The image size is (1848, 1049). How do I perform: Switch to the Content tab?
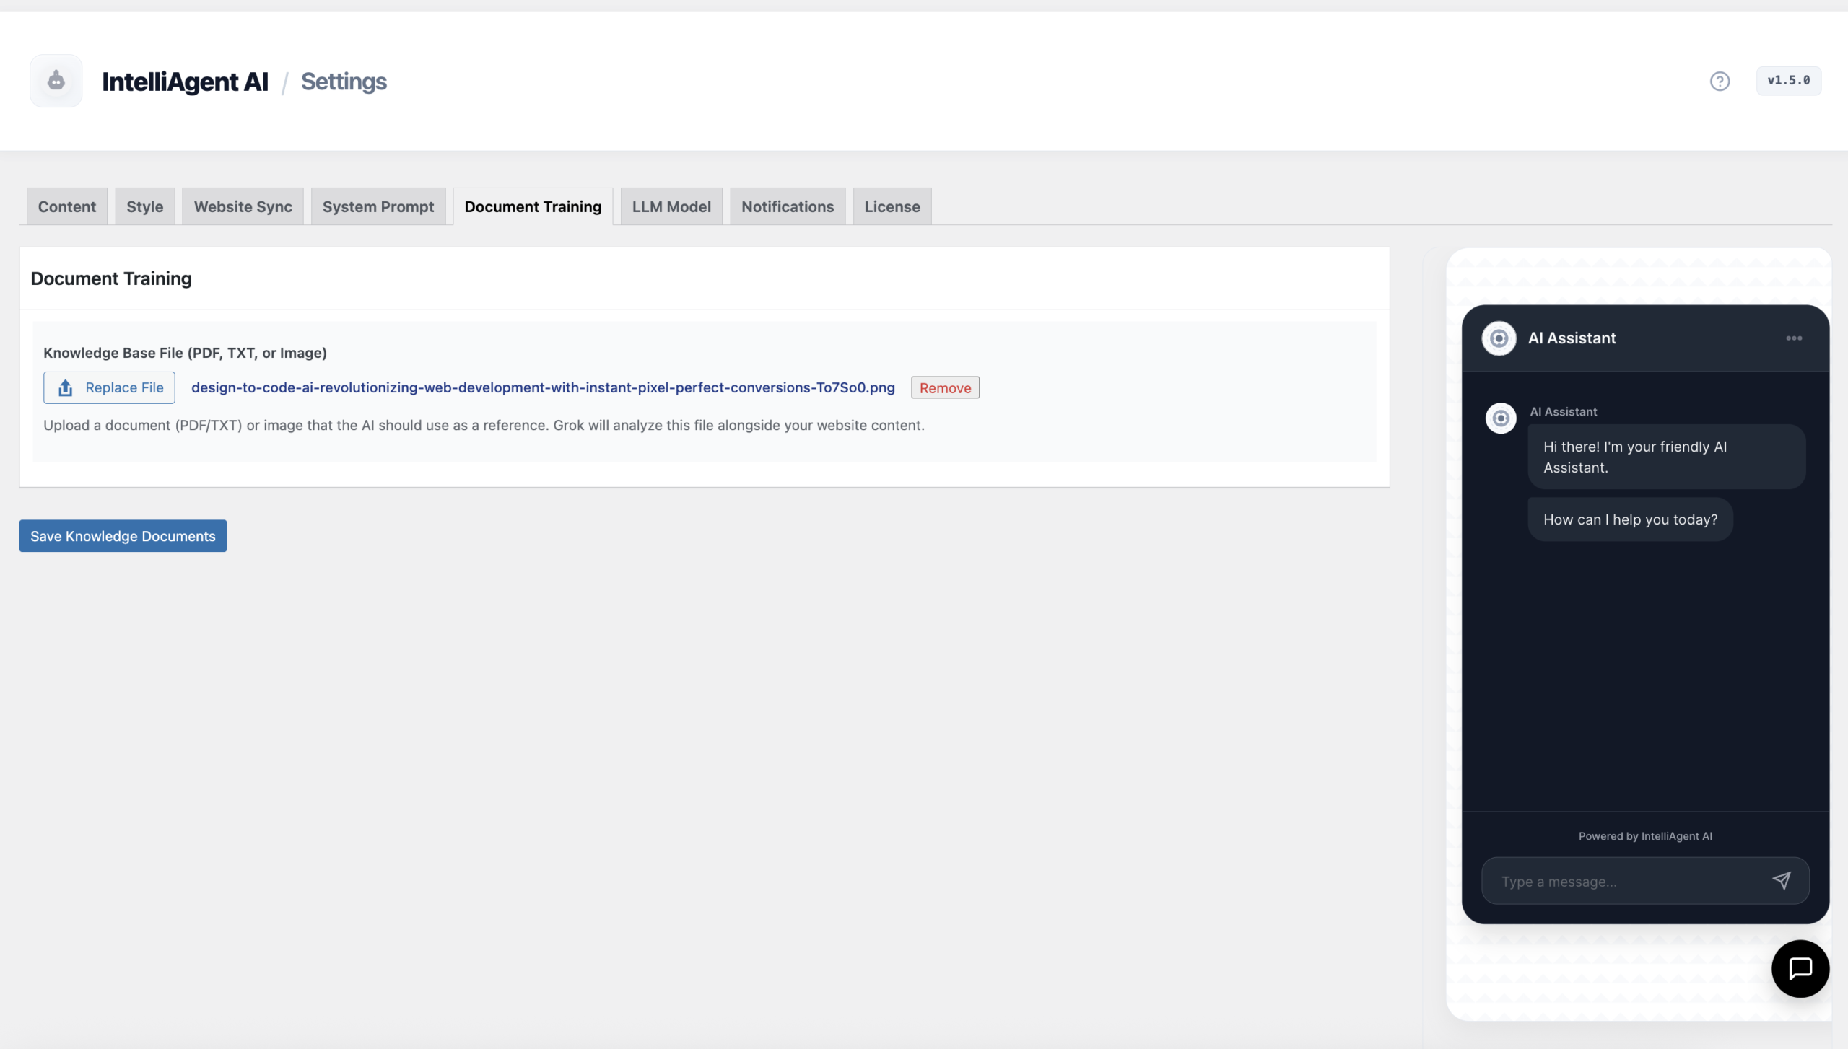(x=66, y=206)
